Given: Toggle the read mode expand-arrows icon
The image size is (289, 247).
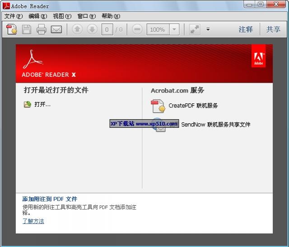Looking at the screenshot, I should click(x=195, y=29).
